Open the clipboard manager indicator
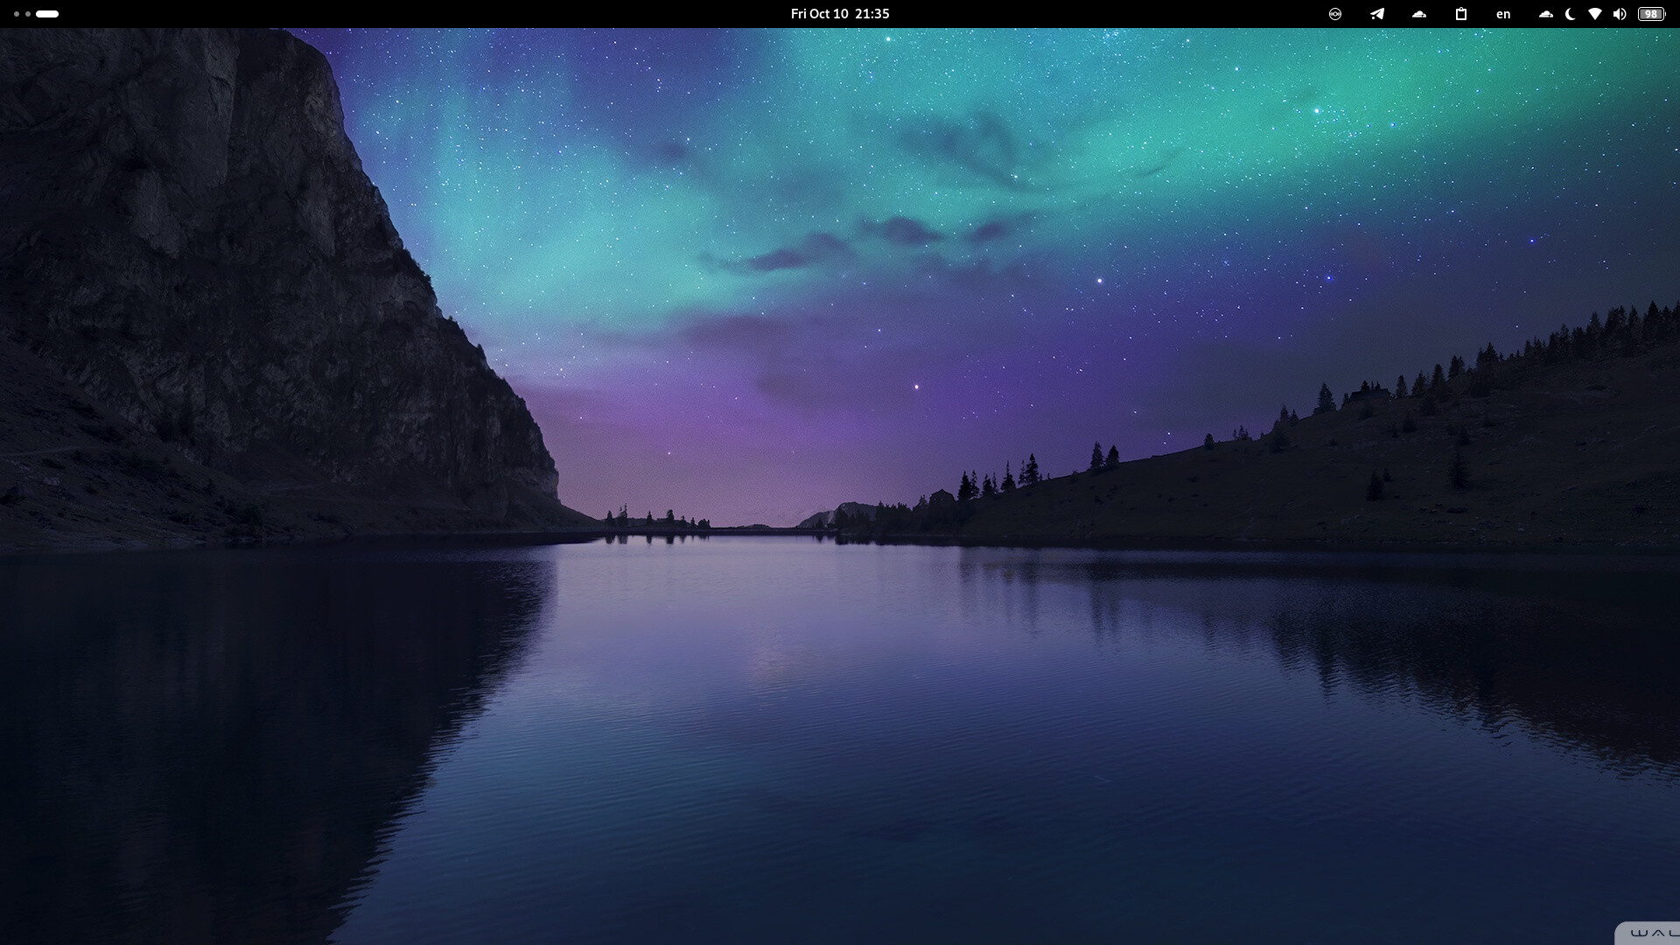 pos(1460,14)
